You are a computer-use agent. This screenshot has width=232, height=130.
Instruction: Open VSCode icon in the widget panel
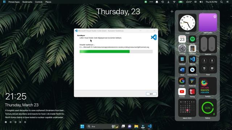click(x=192, y=59)
